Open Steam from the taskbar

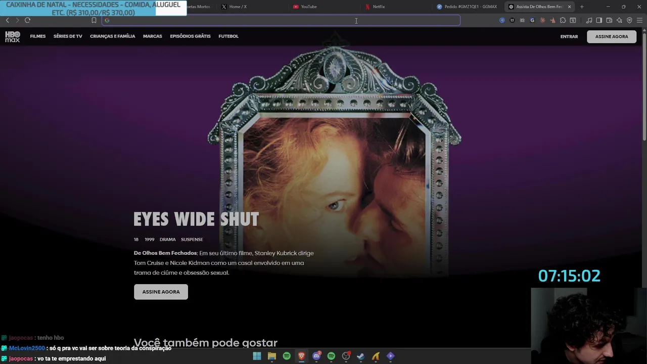(x=360, y=356)
